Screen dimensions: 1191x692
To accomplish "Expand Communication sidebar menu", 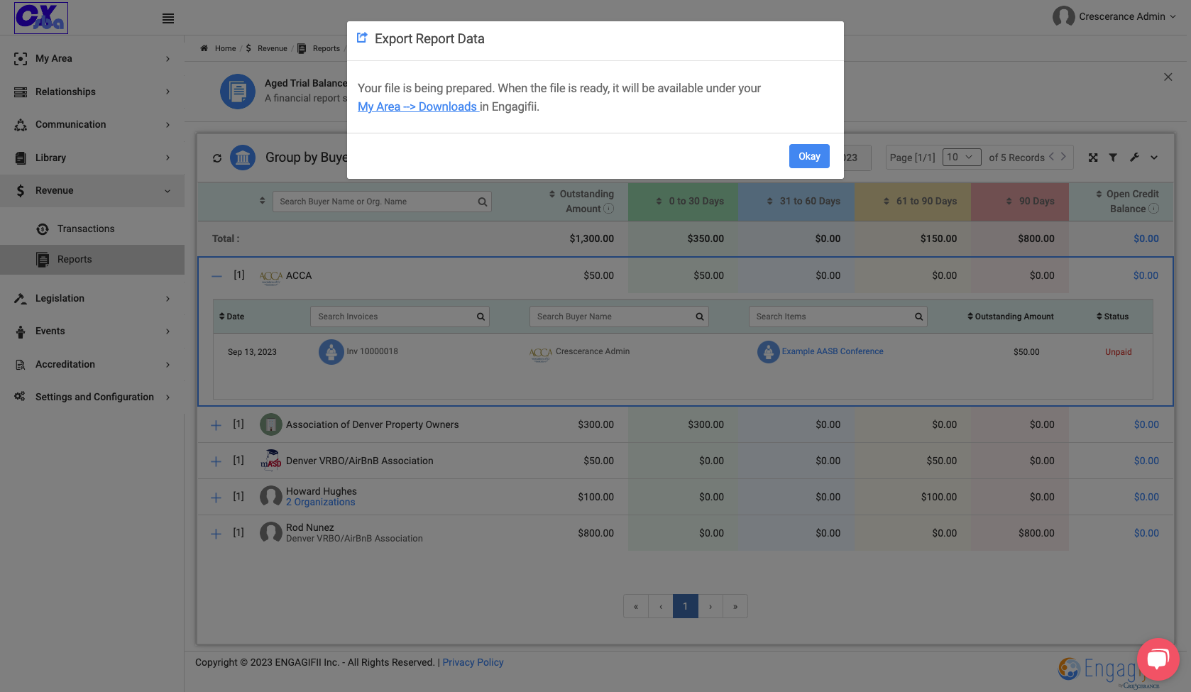I will [x=92, y=124].
